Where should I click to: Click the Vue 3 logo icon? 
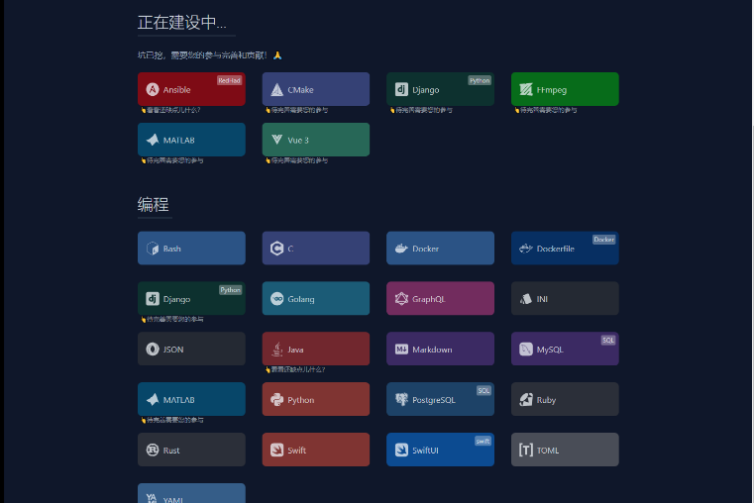click(277, 140)
